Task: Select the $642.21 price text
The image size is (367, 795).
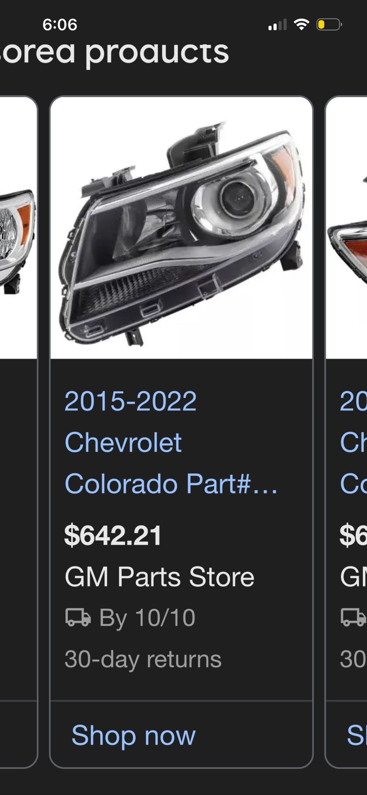Action: tap(113, 535)
